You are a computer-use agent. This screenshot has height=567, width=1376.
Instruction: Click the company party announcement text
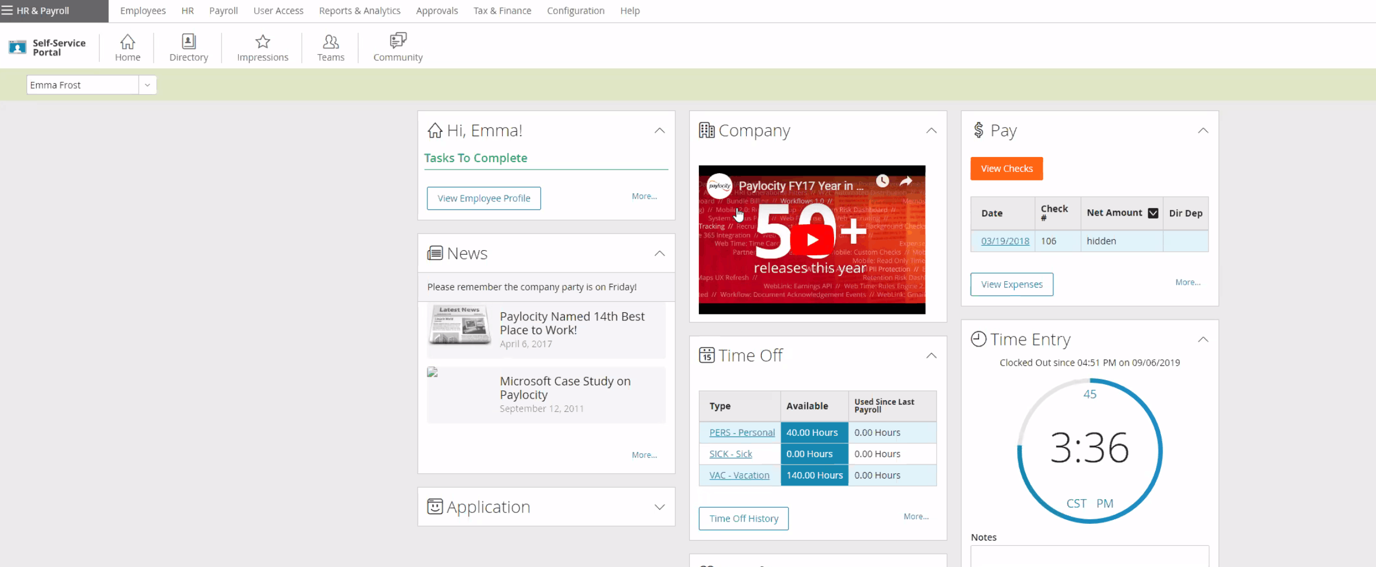point(532,287)
